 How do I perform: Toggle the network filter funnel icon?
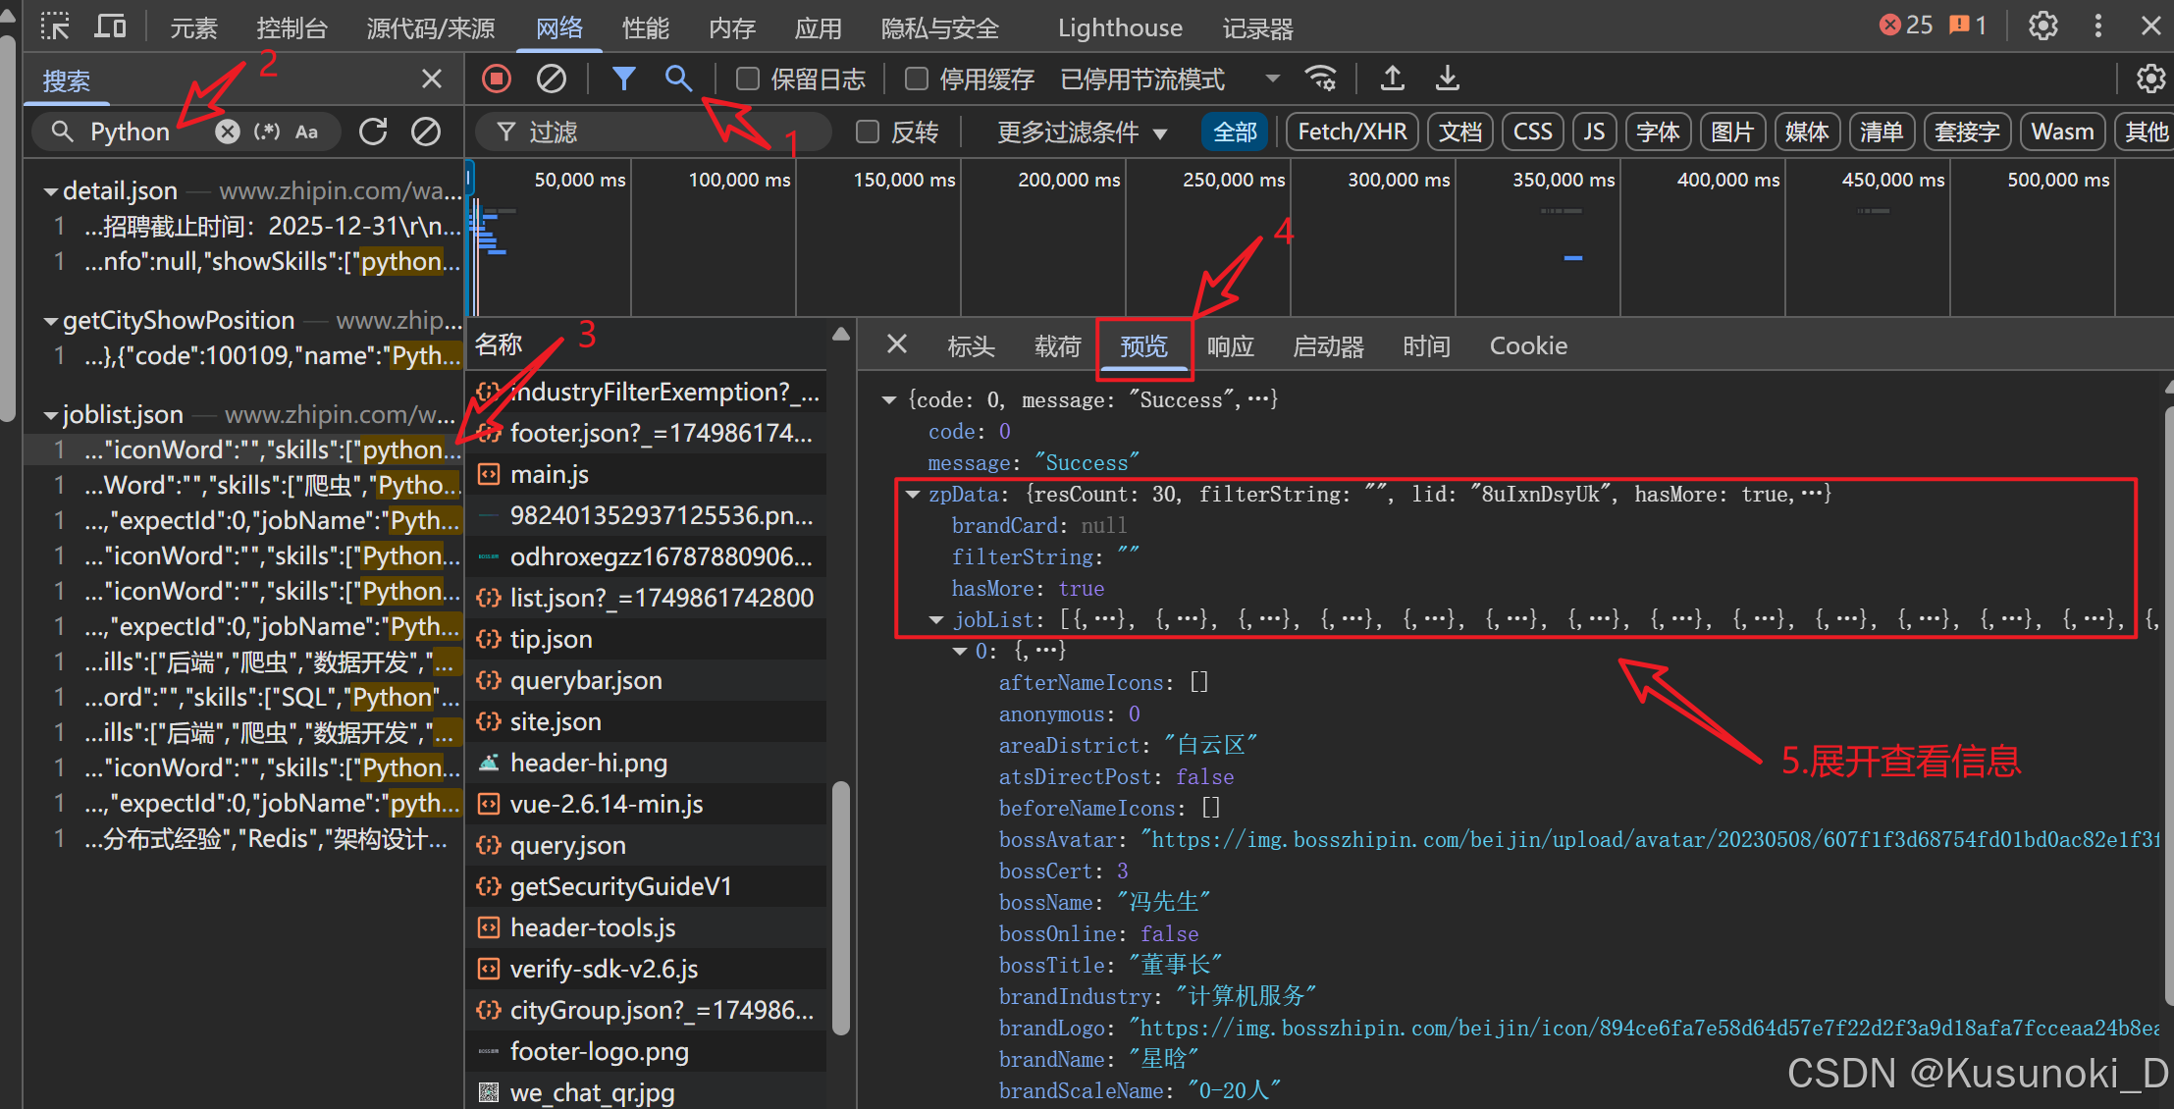pos(623,79)
